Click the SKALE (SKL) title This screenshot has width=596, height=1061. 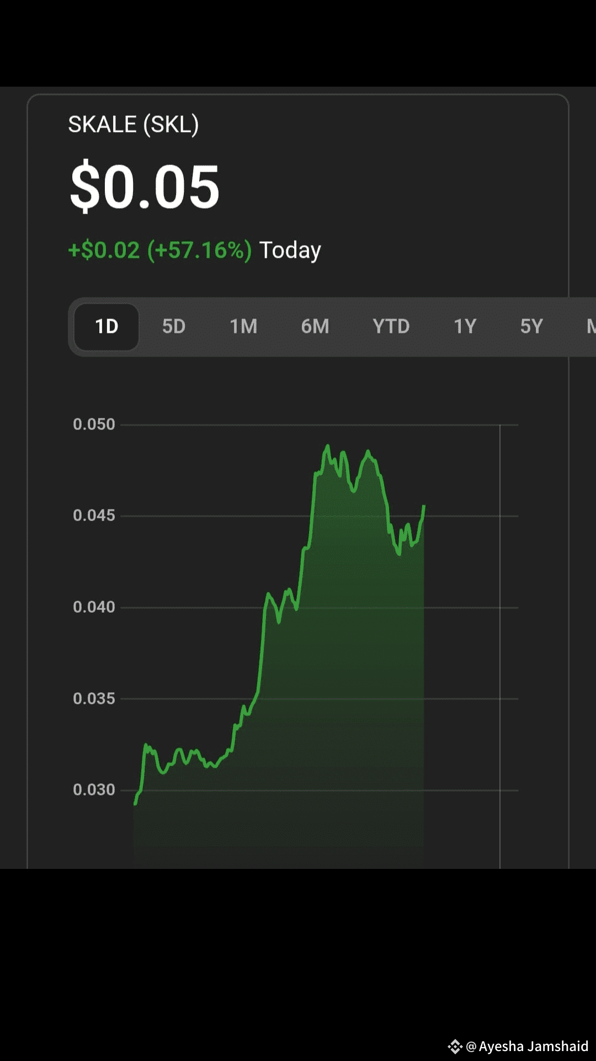133,125
